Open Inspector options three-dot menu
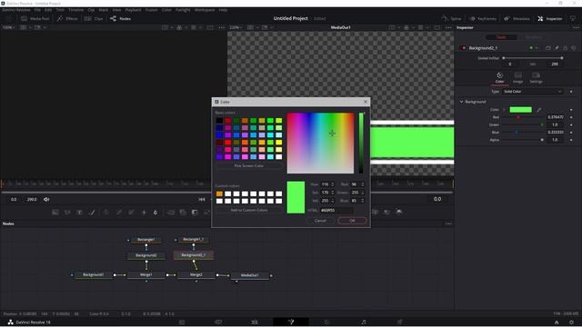 click(576, 27)
